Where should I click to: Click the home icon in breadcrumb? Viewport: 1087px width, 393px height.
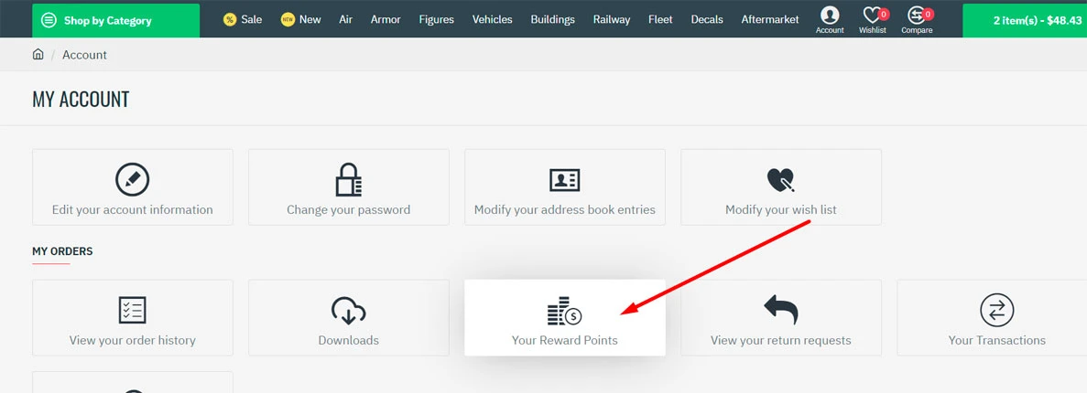(38, 55)
